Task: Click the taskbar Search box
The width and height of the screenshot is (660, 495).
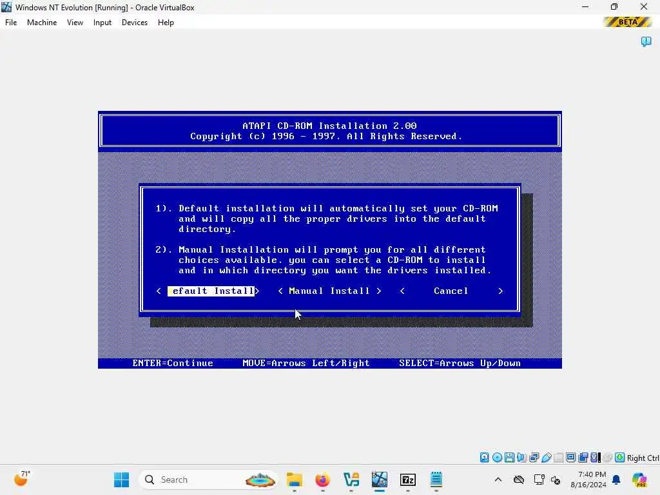Action: (x=208, y=480)
